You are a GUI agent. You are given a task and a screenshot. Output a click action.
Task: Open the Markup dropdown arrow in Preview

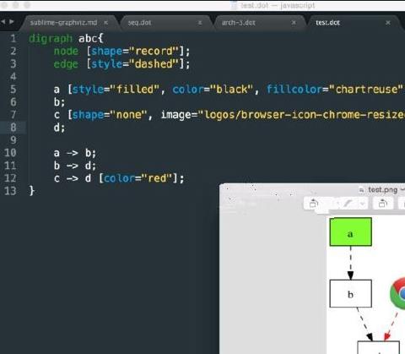(363, 203)
